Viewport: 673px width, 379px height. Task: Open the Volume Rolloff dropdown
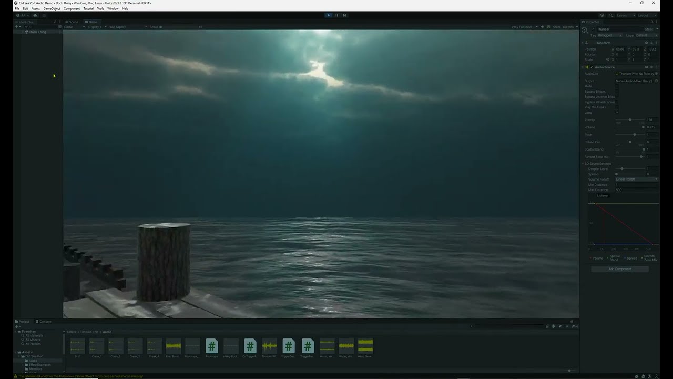[637, 179]
